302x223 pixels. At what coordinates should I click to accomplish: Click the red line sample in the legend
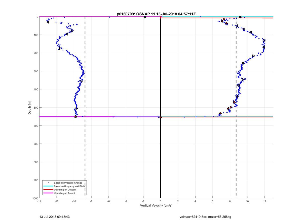(48, 190)
